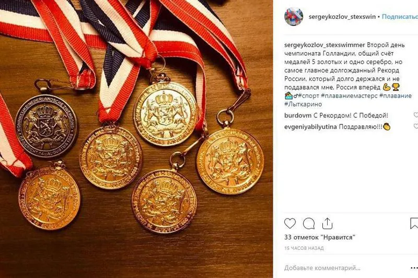
Task: Open sergeykozlov_stexswin username in header
Action: point(342,17)
